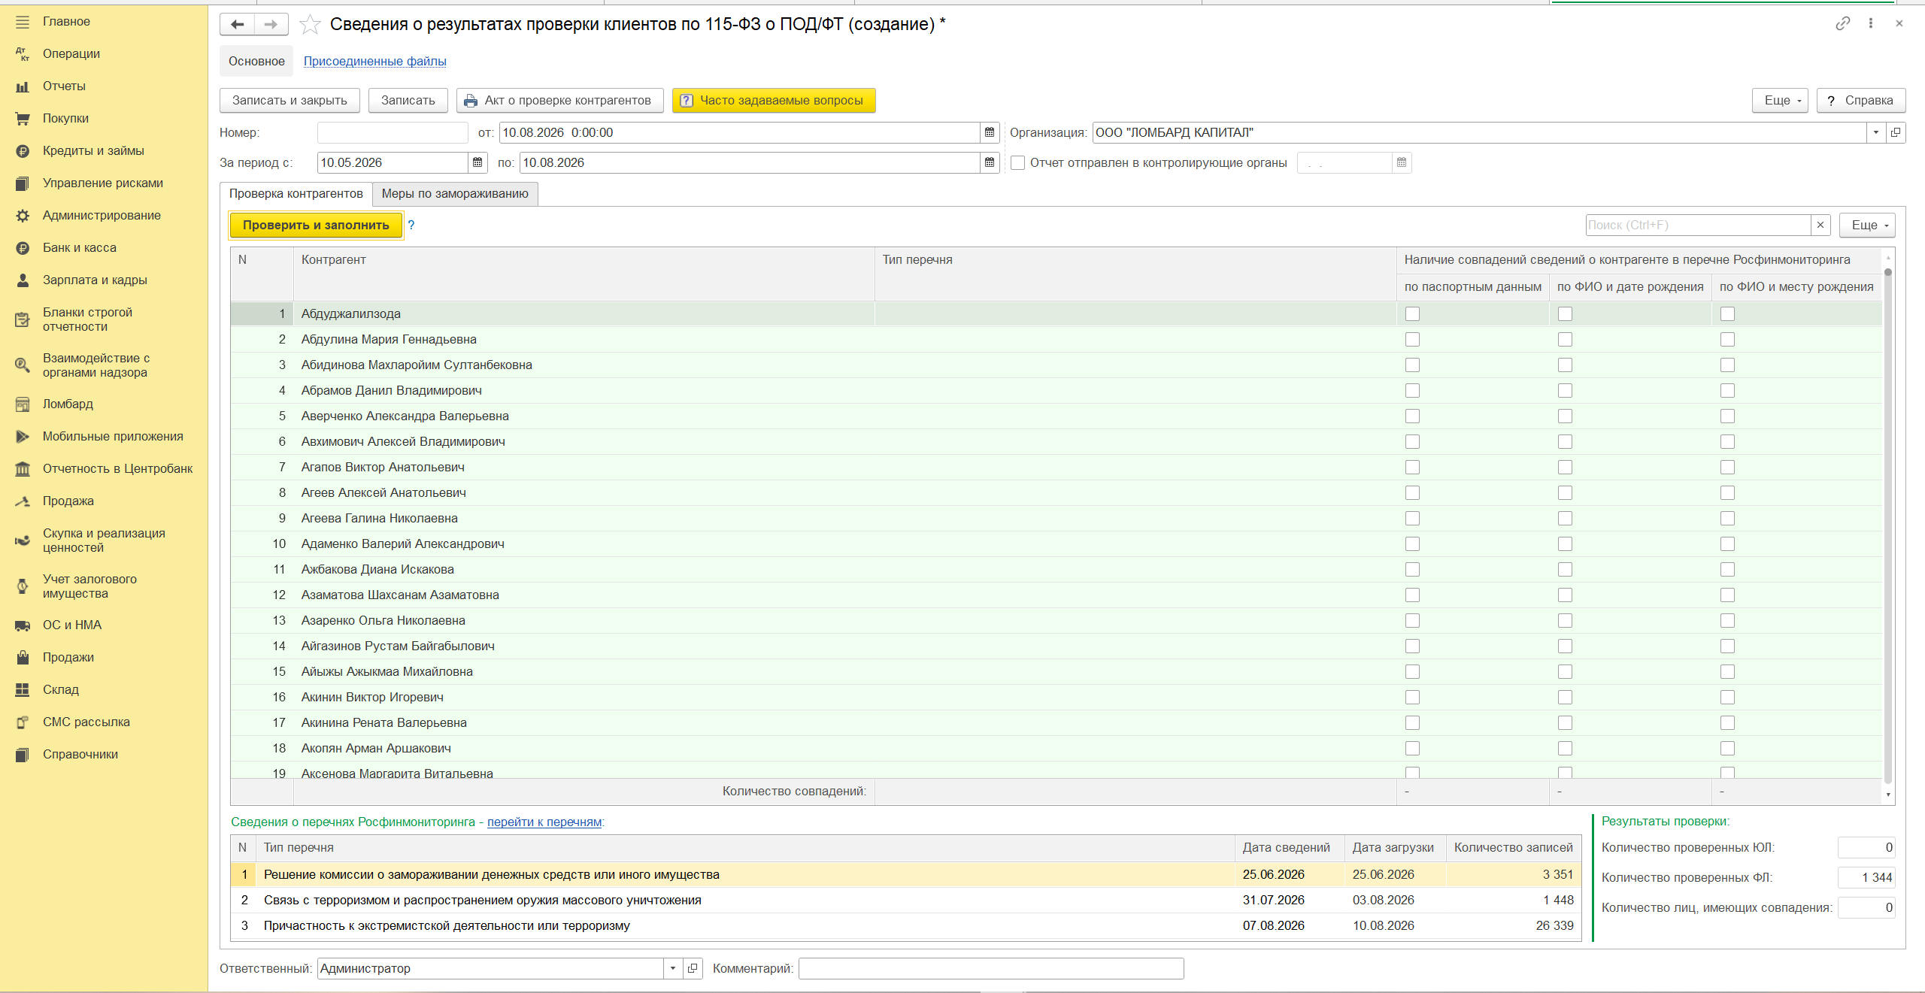Screen dimensions: 1925x993
Task: Click the Записать button
Action: pyautogui.click(x=408, y=101)
